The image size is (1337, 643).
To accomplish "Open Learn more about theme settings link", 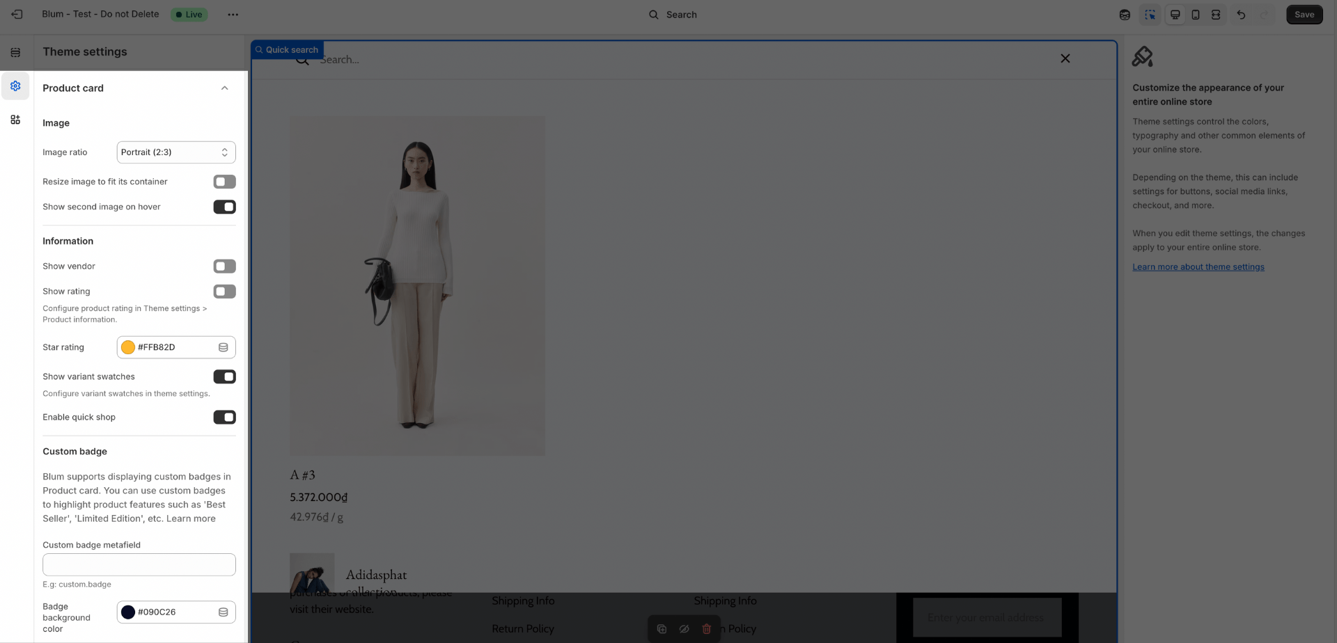I will [1198, 267].
